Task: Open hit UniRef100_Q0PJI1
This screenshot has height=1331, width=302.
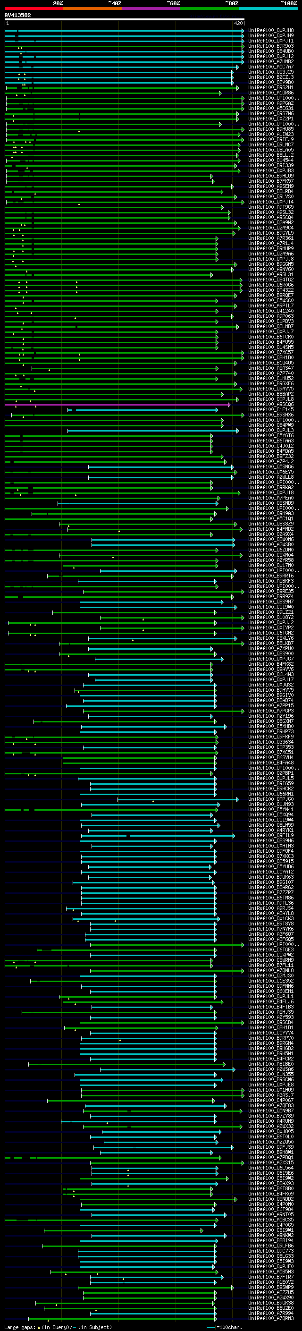Action: (x=271, y=41)
